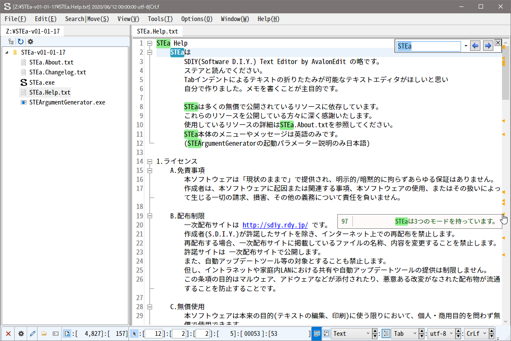Collapse the fold marker on line 2
Viewport: 511px width, 341px height.
(150, 52)
